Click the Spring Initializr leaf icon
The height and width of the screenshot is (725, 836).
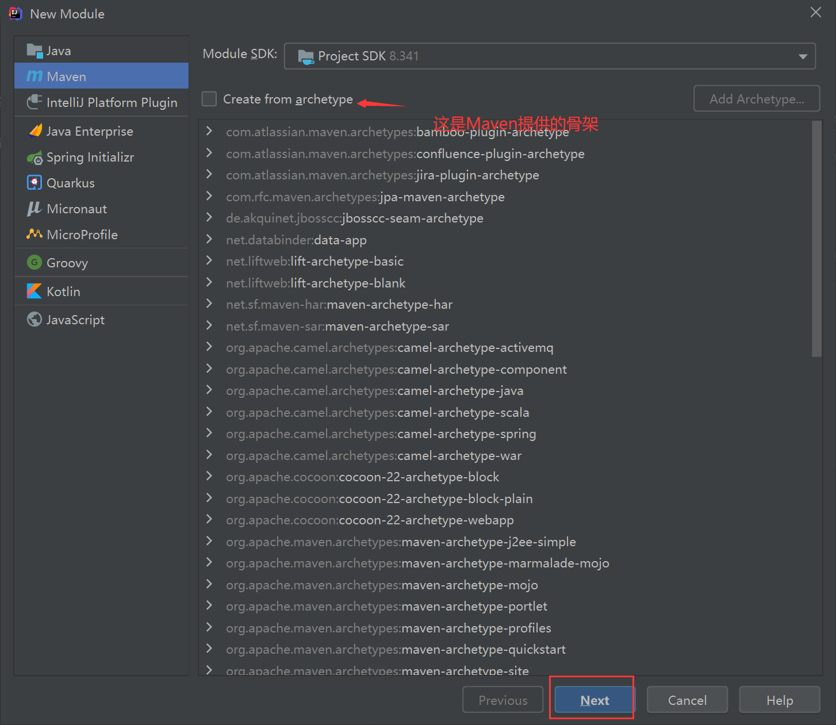[x=34, y=157]
